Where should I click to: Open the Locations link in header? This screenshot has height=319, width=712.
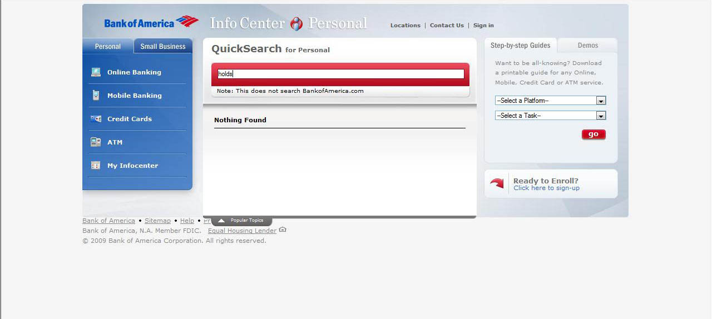[x=405, y=26]
